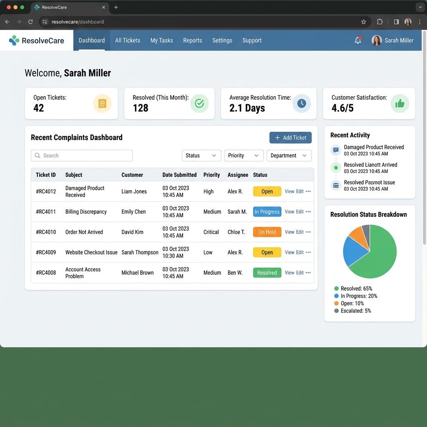
Task: Close the ResolveCare browser tab
Action: point(103,8)
